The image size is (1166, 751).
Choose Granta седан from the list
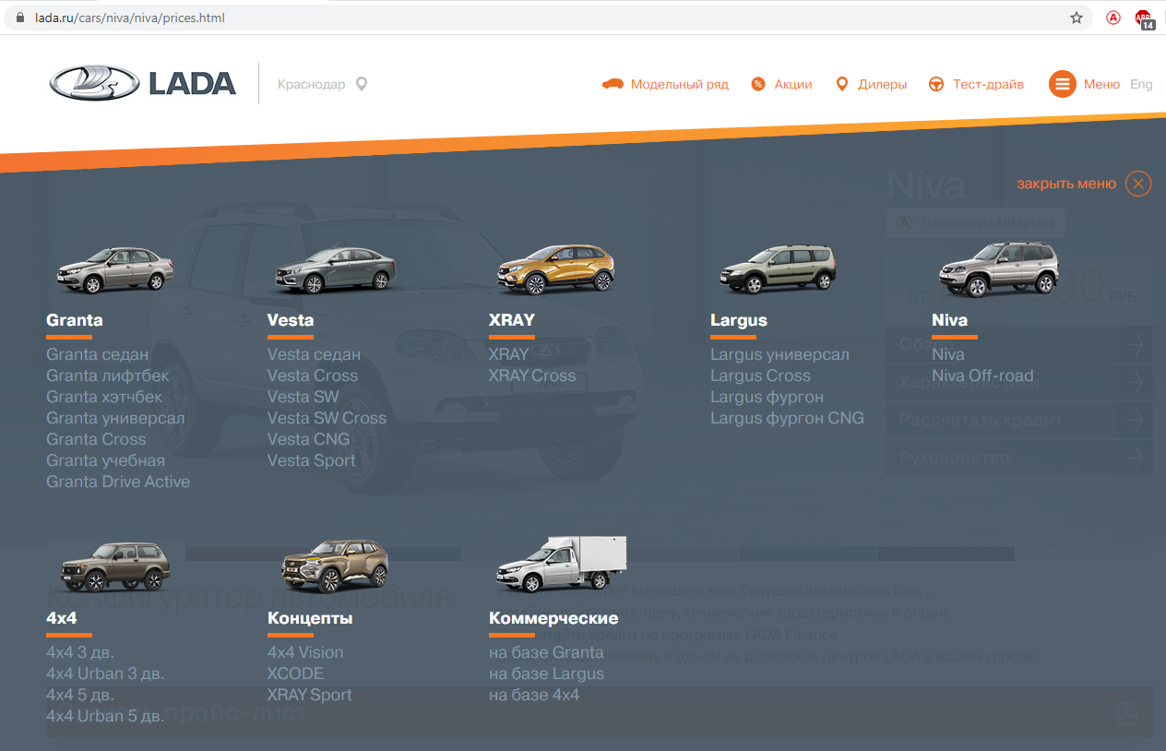point(97,354)
